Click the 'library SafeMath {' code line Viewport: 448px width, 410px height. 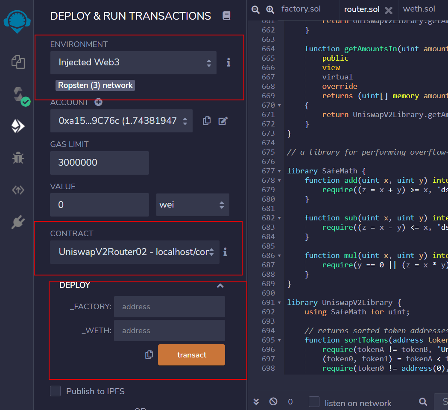327,171
